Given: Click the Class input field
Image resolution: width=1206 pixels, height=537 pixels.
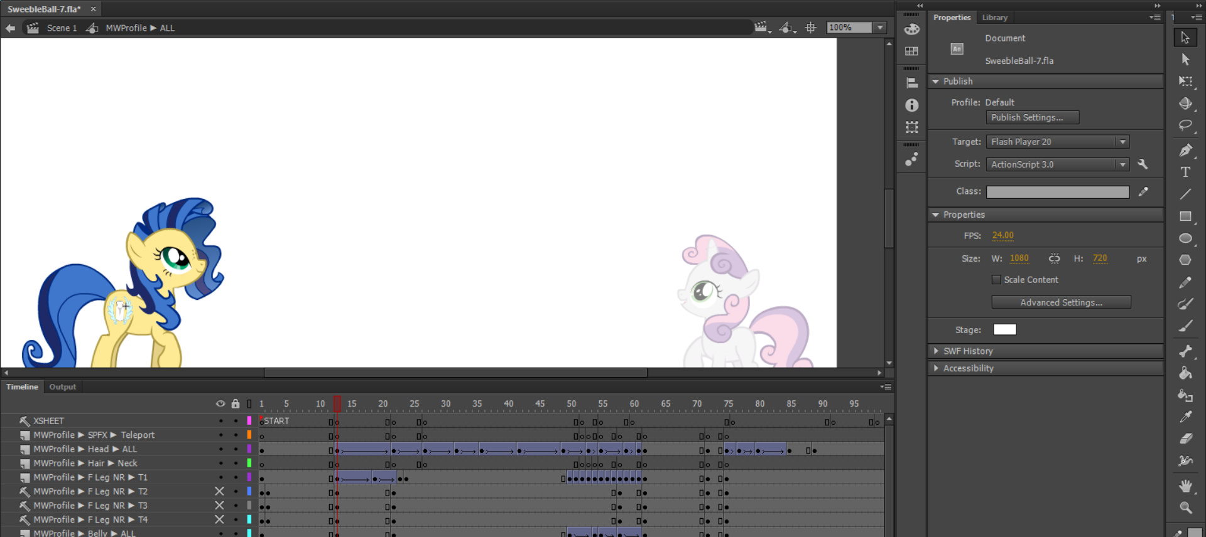Looking at the screenshot, I should pyautogui.click(x=1058, y=192).
